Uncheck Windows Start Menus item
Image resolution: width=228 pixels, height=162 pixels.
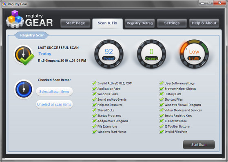(x=94, y=132)
